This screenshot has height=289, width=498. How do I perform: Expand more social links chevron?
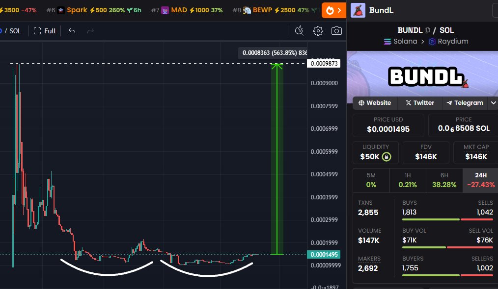tap(493, 103)
